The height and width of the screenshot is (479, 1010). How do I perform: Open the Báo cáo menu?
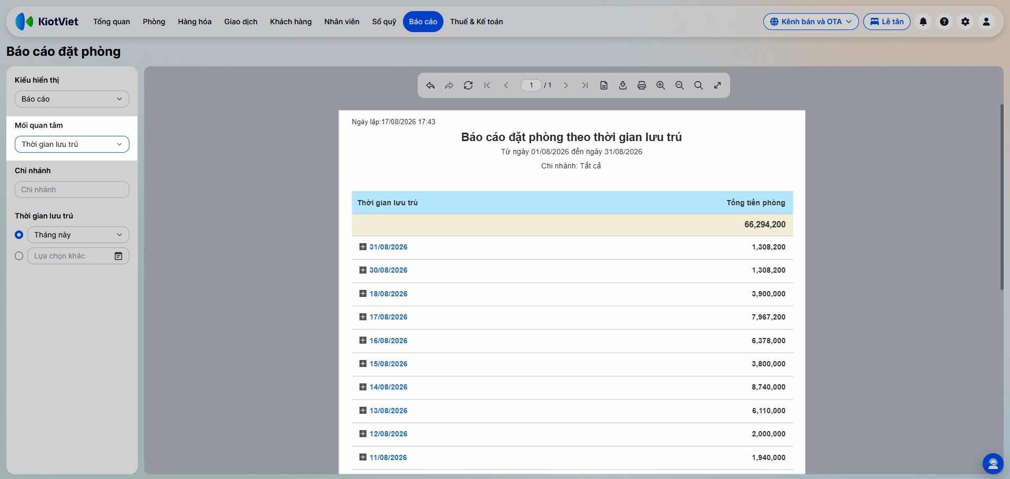(x=423, y=22)
